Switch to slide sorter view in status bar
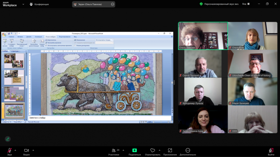The width and height of the screenshot is (280, 157). pyautogui.click(x=143, y=122)
